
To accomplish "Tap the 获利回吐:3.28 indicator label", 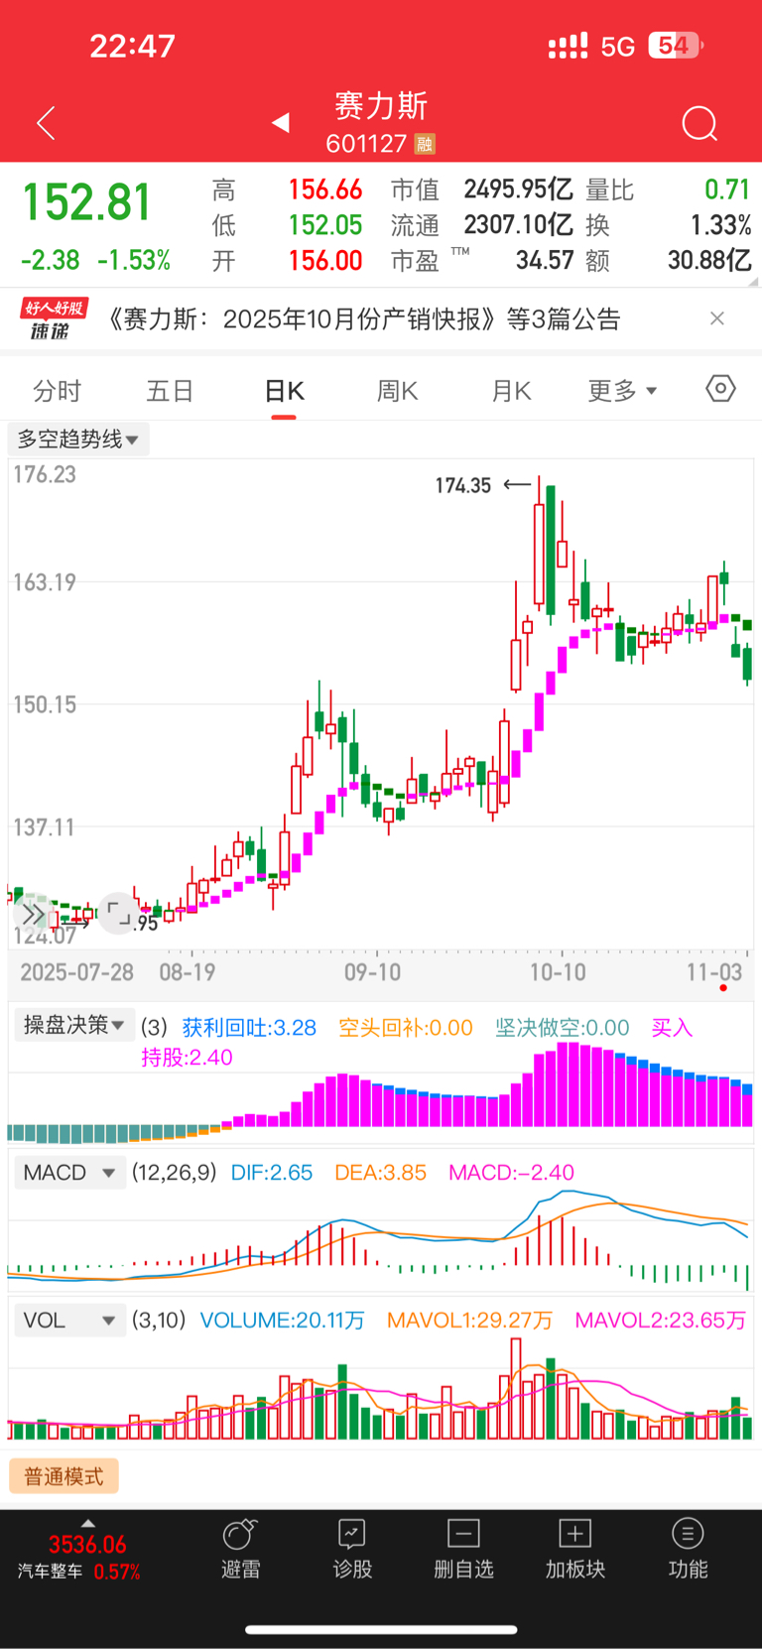I will click(249, 1028).
